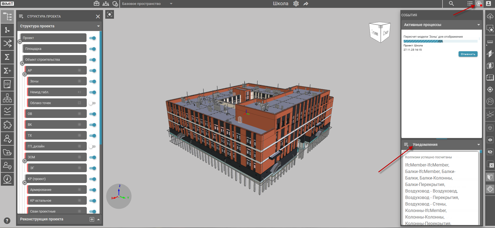Viewport: 495px width, 228px height.
Task: Open the project settings gear icon
Action: pos(296,4)
